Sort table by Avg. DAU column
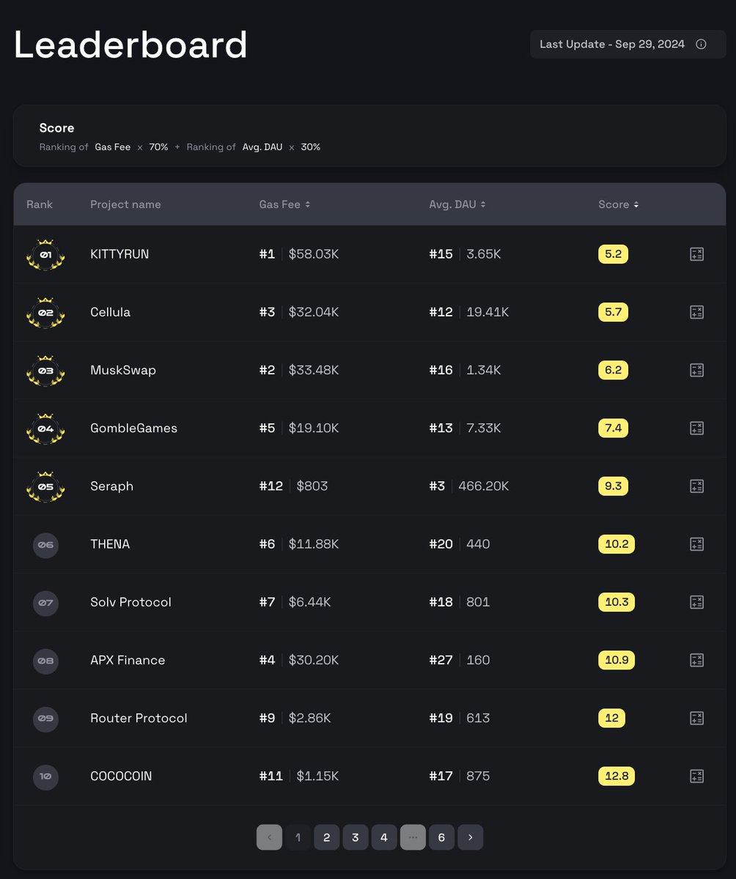Viewport: 736px width, 879px height. coord(457,204)
